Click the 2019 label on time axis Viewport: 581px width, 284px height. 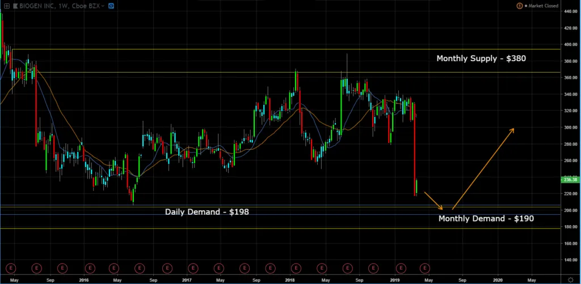point(395,280)
